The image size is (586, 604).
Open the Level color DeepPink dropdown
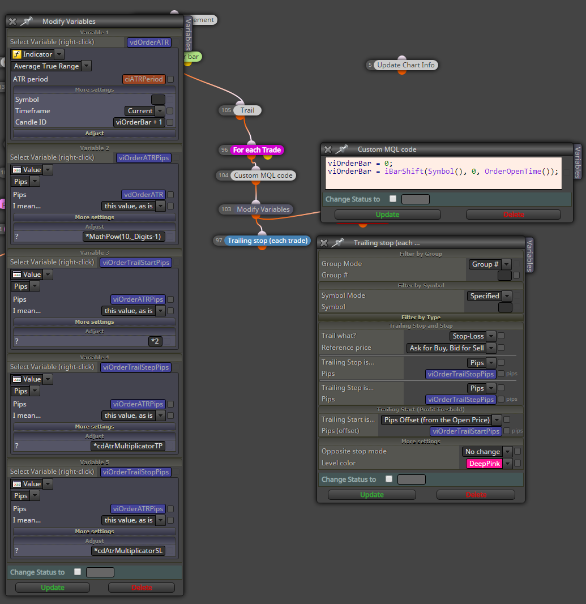pyautogui.click(x=508, y=464)
